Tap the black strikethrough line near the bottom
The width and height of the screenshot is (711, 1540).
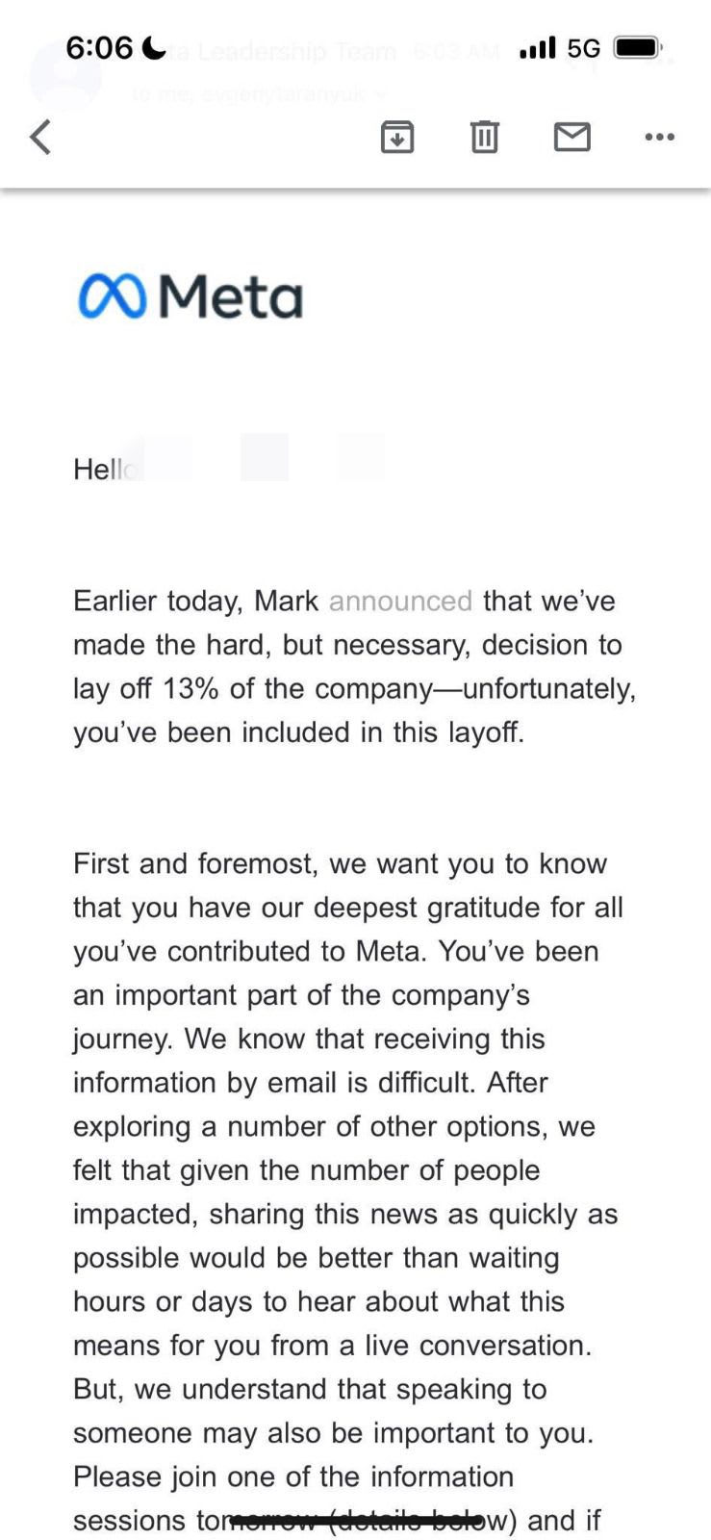(x=356, y=1520)
